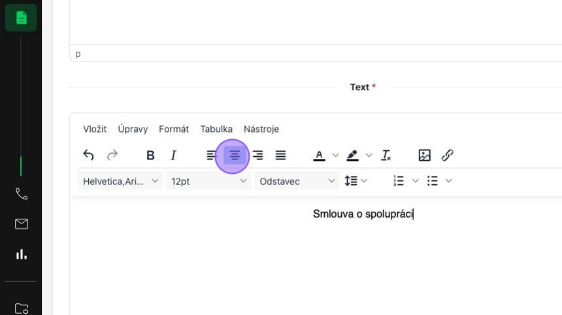Open the Úpravy menu
This screenshot has height=315, width=562.
tap(133, 129)
